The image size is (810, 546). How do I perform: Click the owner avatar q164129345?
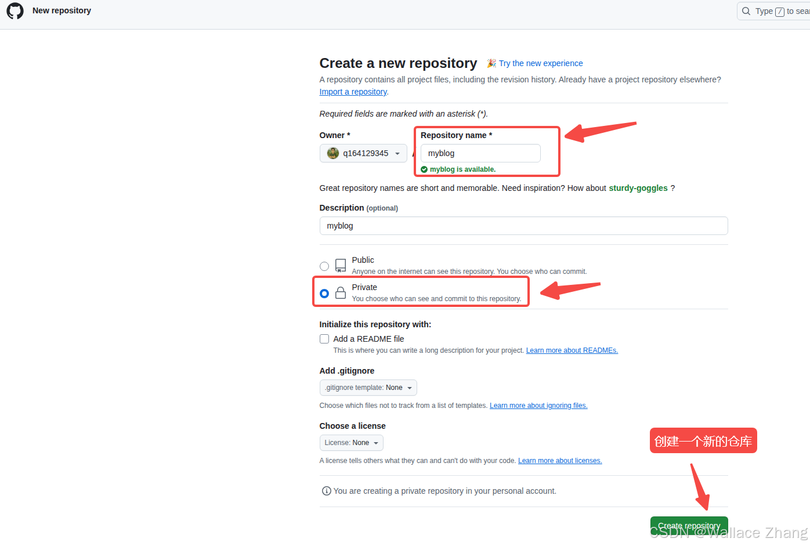tap(333, 153)
